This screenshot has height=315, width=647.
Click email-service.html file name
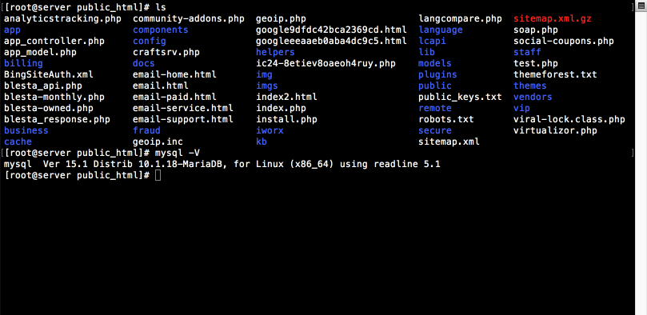click(x=183, y=108)
